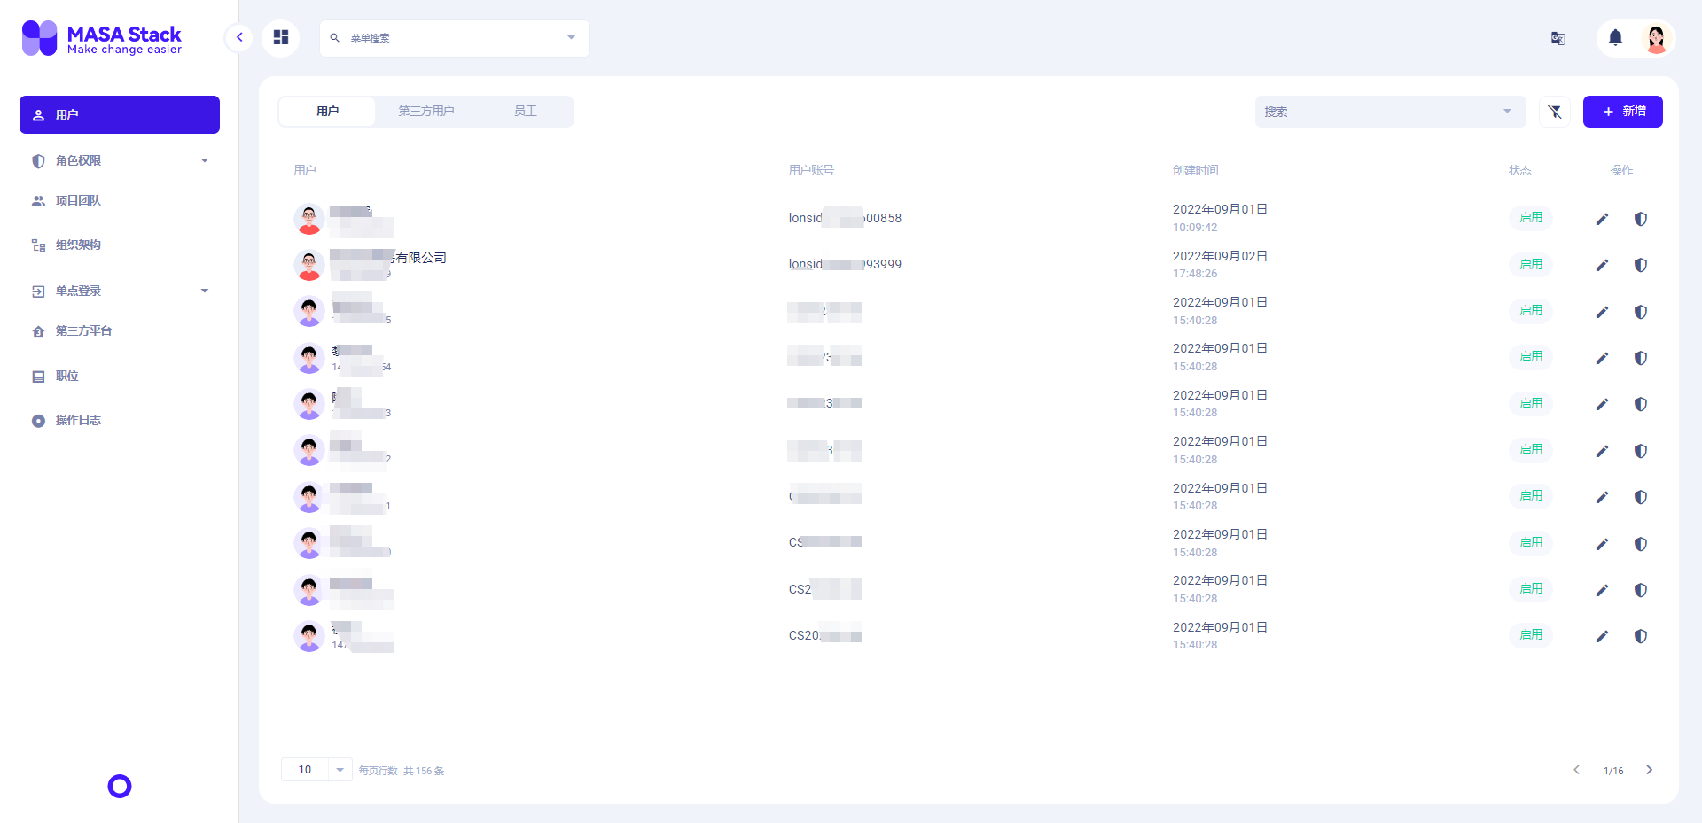
Task: Expand the 单点登录 sidebar group
Action: (120, 291)
